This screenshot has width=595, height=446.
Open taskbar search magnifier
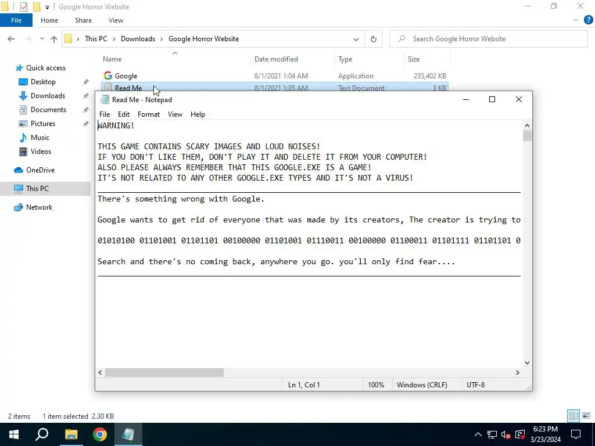(42, 434)
